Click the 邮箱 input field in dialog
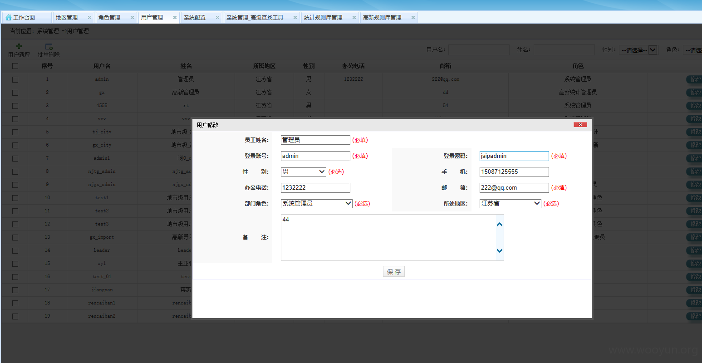The image size is (702, 363). pos(514,187)
